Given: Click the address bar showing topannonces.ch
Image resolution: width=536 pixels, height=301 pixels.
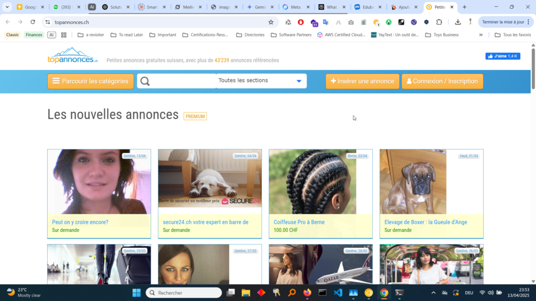Looking at the screenshot, I should click(x=159, y=22).
